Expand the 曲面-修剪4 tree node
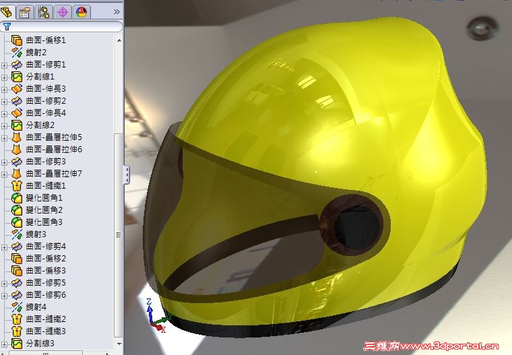 click(x=4, y=247)
